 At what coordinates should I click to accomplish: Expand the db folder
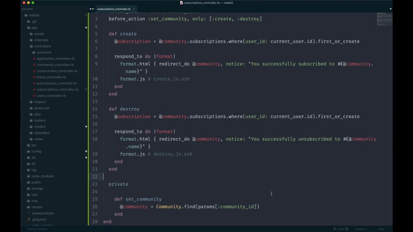(x=28, y=158)
